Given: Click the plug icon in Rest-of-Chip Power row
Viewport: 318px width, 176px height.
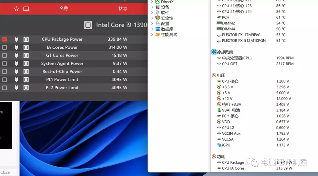Looking at the screenshot, I should point(17,71).
